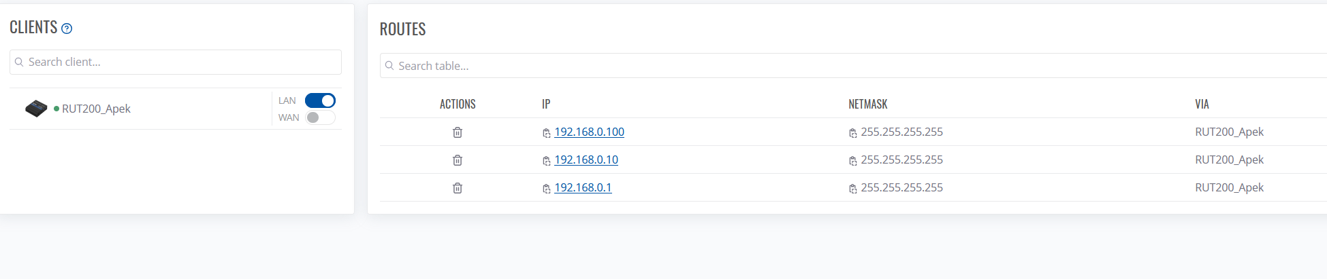
Task: Copy the 192.168.0.10 IP address
Action: (x=546, y=161)
